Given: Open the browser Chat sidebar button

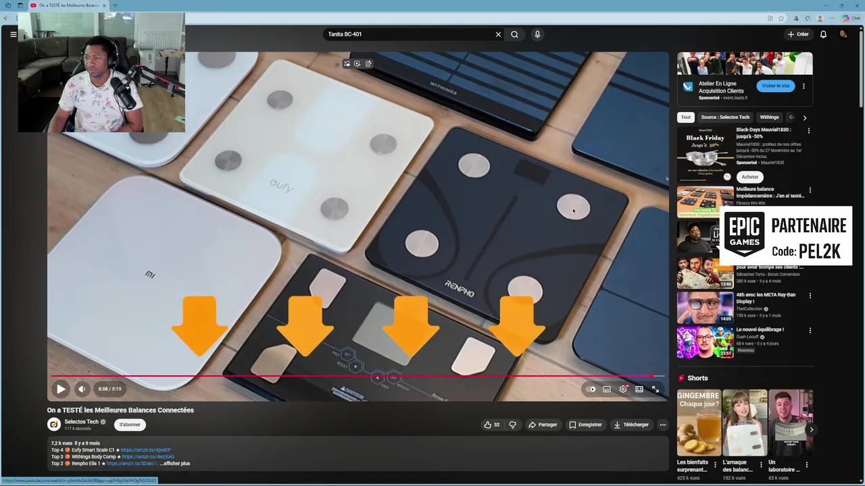Looking at the screenshot, I should (851, 18).
